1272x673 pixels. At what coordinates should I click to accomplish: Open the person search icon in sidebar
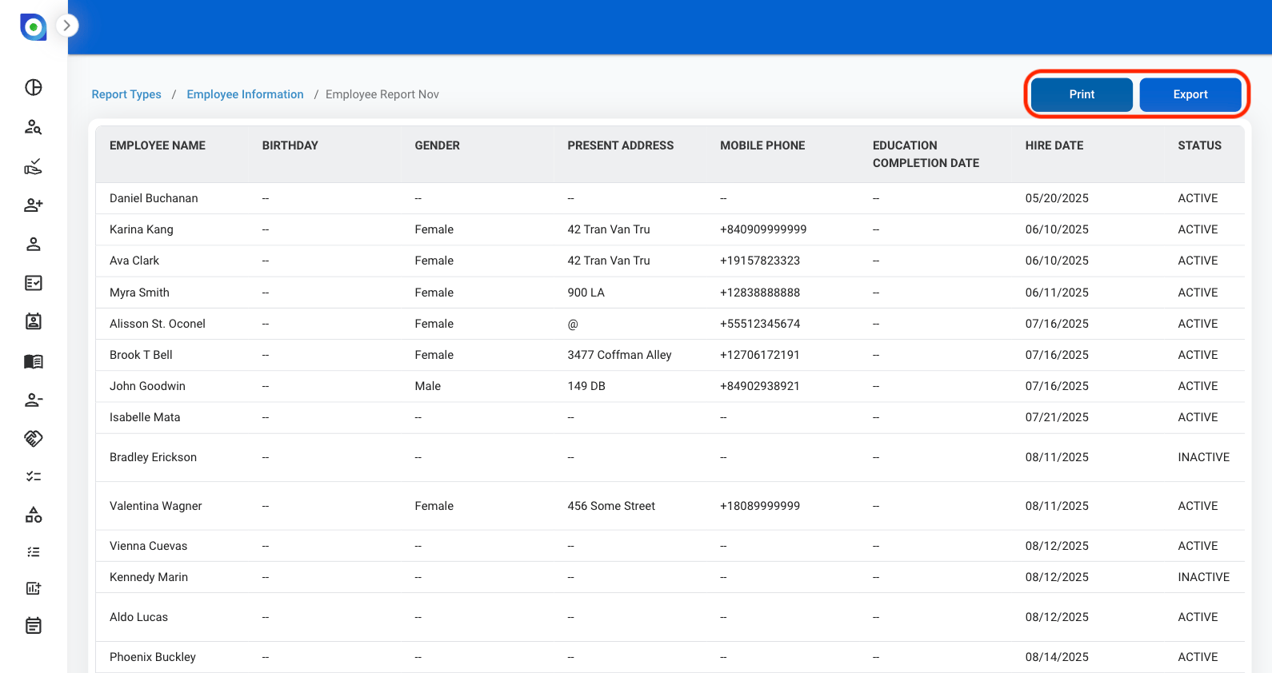click(34, 127)
